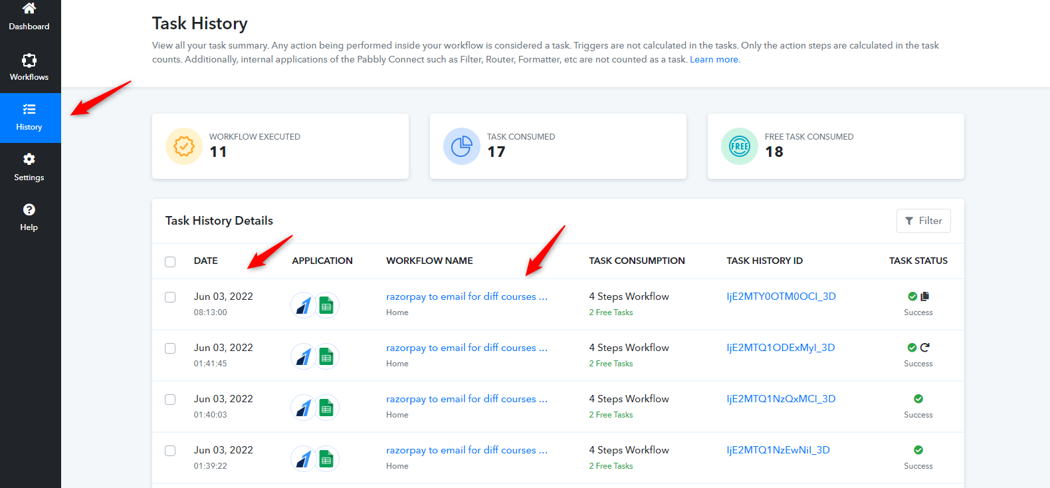1050x488 pixels.
Task: Click Razorpay app icon in 01:41:45 row
Action: click(303, 356)
